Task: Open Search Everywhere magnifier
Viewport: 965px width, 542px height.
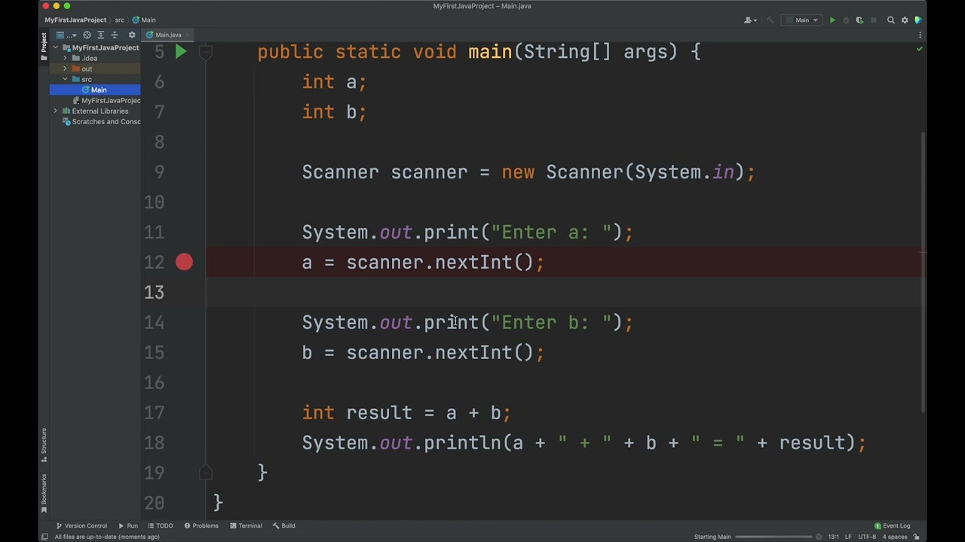Action: 891,20
